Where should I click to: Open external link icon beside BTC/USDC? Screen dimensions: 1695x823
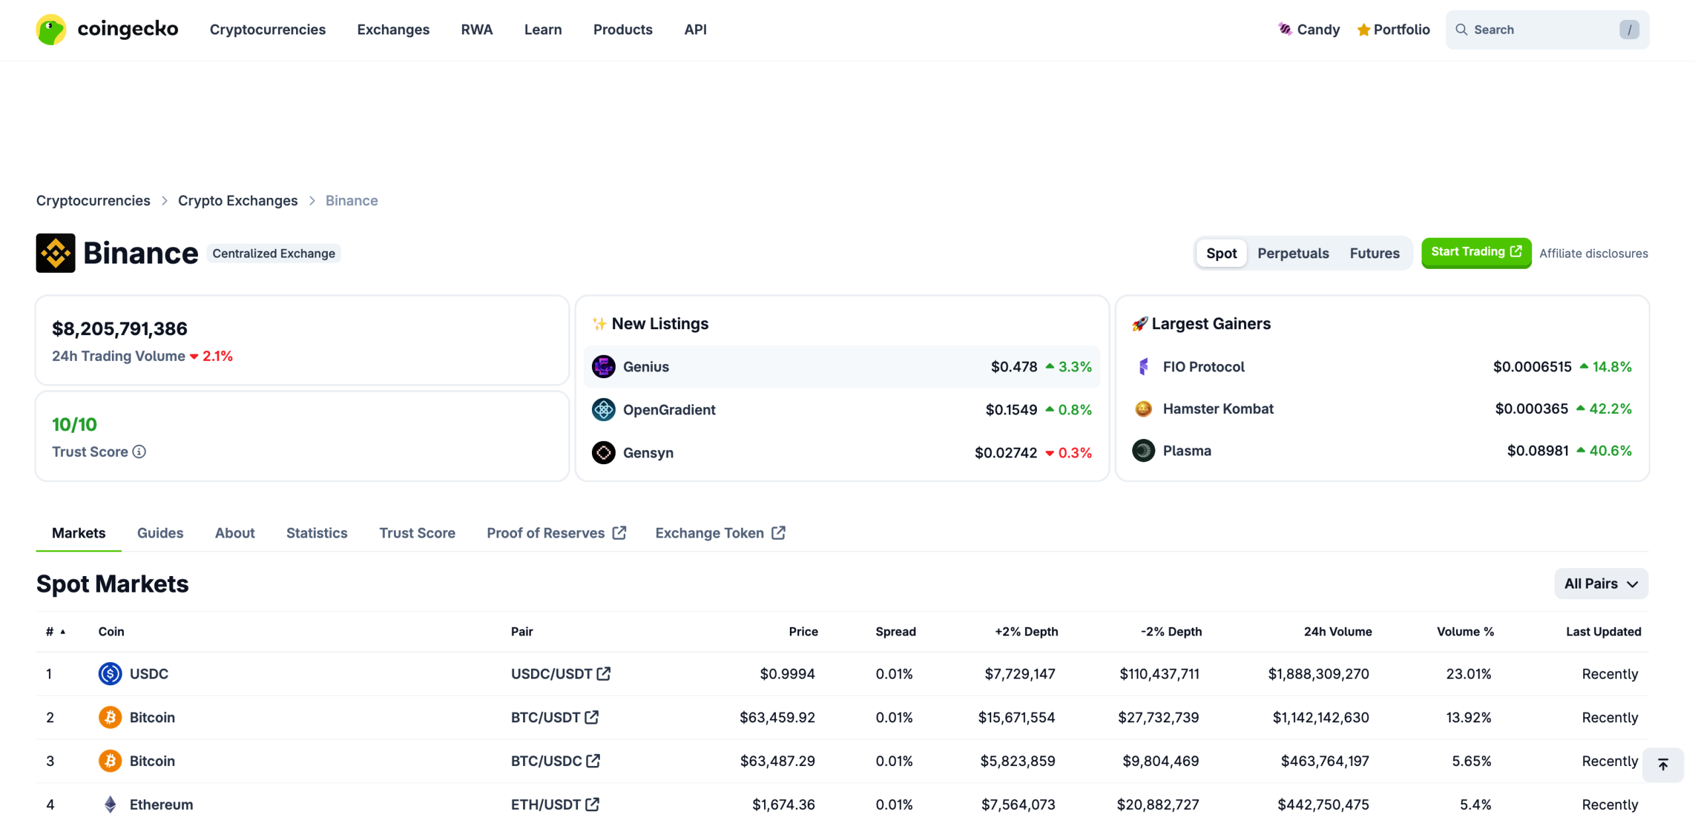[x=593, y=761]
